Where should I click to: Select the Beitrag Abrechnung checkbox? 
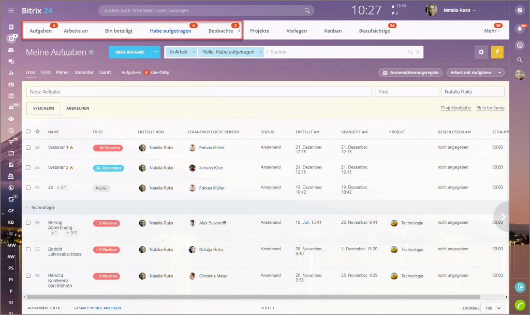[28, 223]
